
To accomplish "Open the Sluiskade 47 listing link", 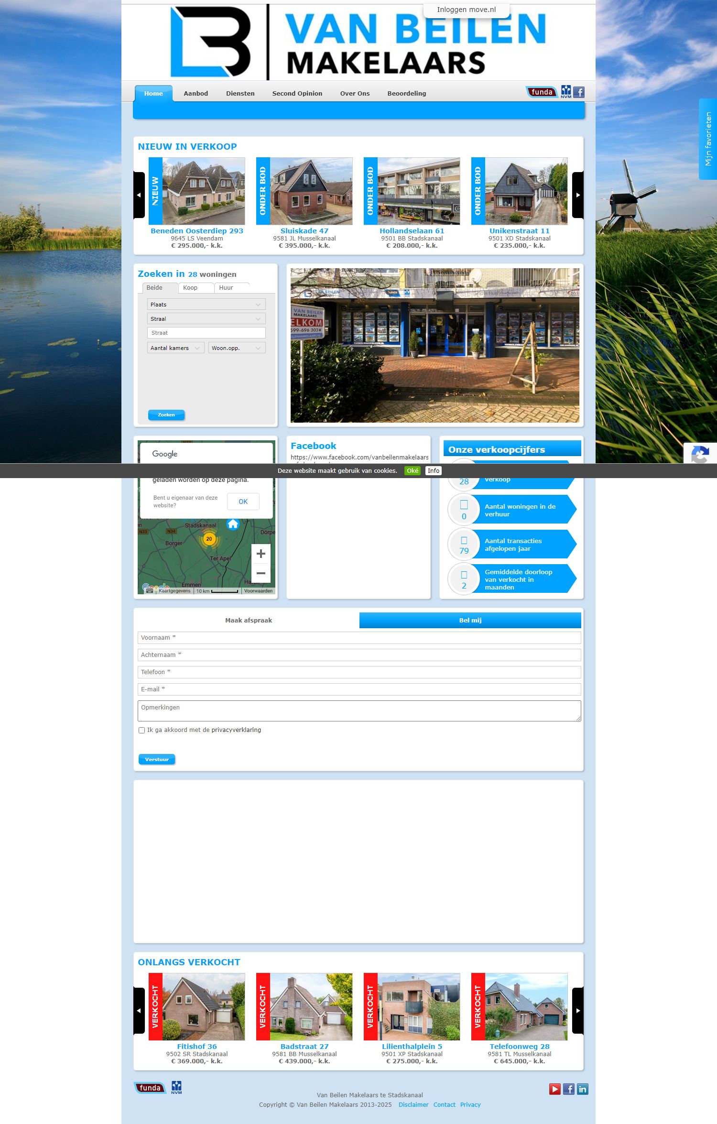I will click(x=304, y=231).
